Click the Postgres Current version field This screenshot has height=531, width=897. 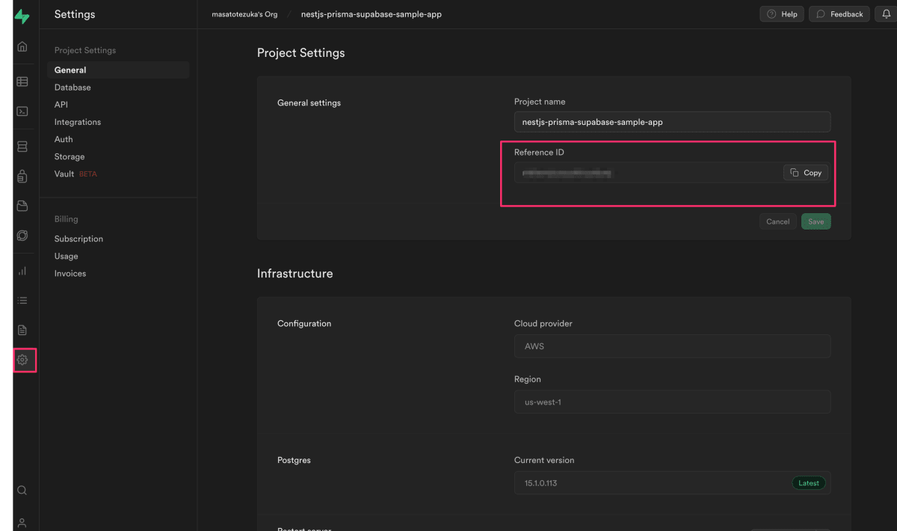click(673, 483)
